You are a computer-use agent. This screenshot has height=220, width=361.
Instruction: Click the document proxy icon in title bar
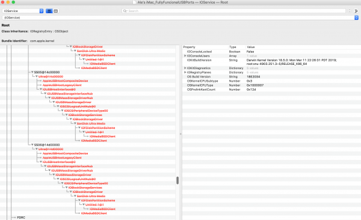click(134, 2)
